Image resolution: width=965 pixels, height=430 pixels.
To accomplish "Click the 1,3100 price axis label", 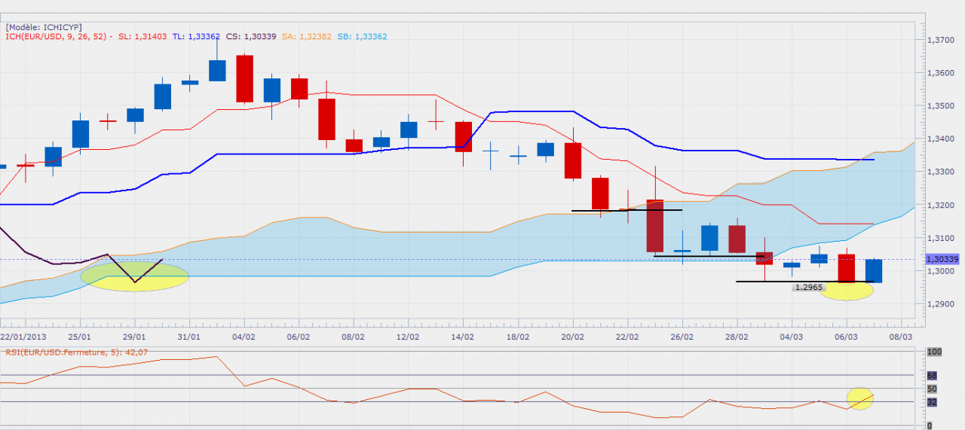I will [x=941, y=238].
